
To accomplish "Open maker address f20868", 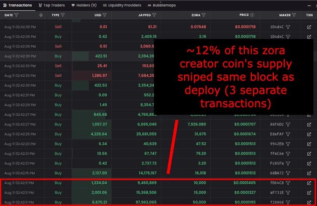I will 277,202.
